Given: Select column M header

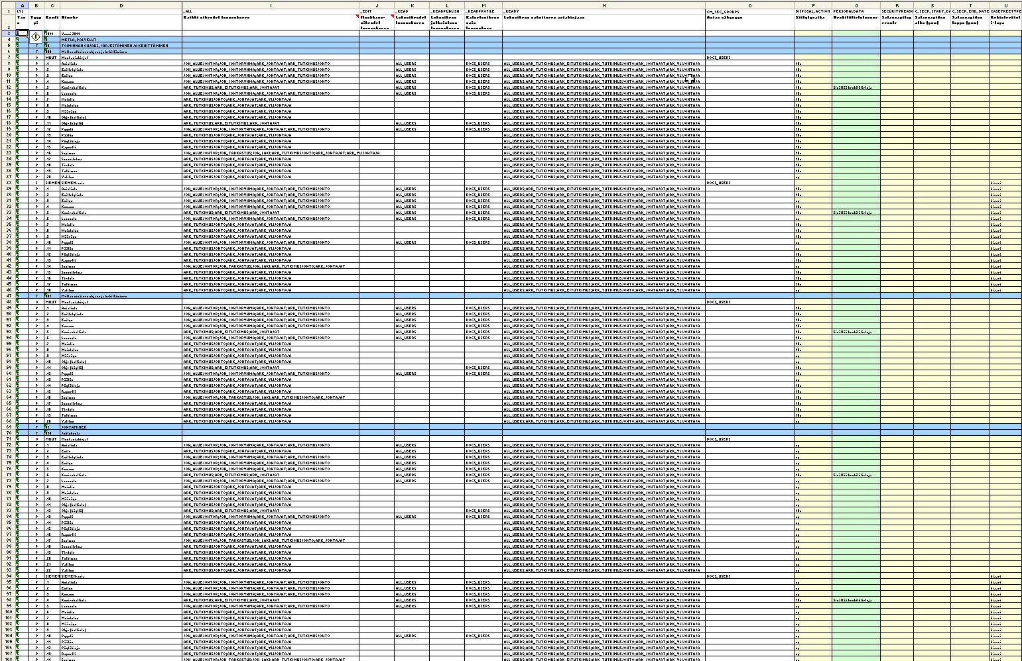Looking at the screenshot, I should pyautogui.click(x=483, y=5).
